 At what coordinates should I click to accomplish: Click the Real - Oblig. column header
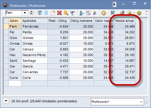click(x=58, y=21)
